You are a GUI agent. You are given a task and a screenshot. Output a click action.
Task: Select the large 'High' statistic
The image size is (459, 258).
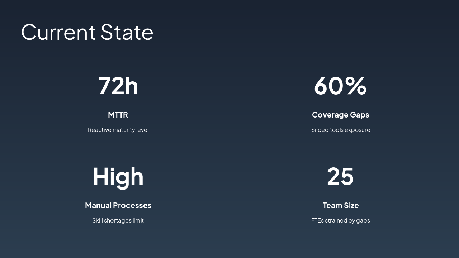click(x=118, y=177)
